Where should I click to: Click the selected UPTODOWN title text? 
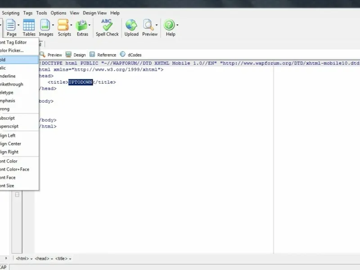click(81, 82)
